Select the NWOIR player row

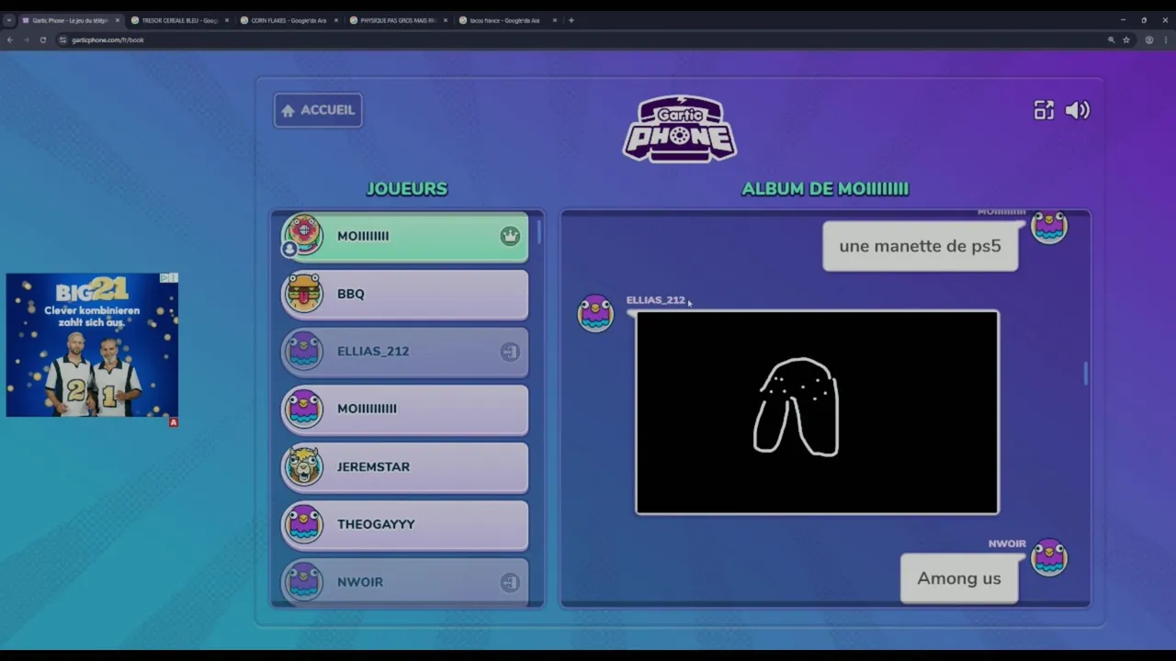[x=405, y=581]
